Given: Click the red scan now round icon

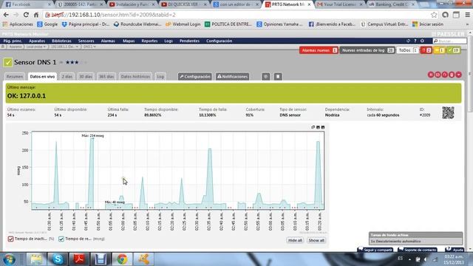Looking at the screenshot, I should [445, 75].
